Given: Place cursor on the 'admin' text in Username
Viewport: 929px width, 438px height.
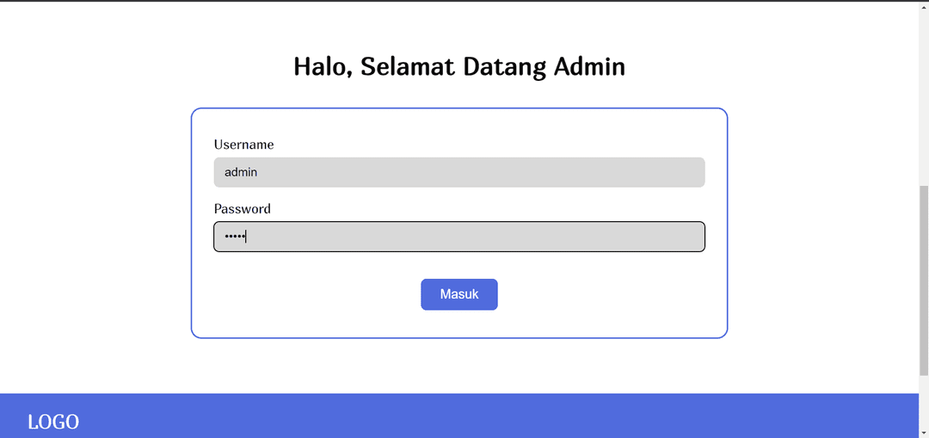Looking at the screenshot, I should pyautogui.click(x=241, y=172).
